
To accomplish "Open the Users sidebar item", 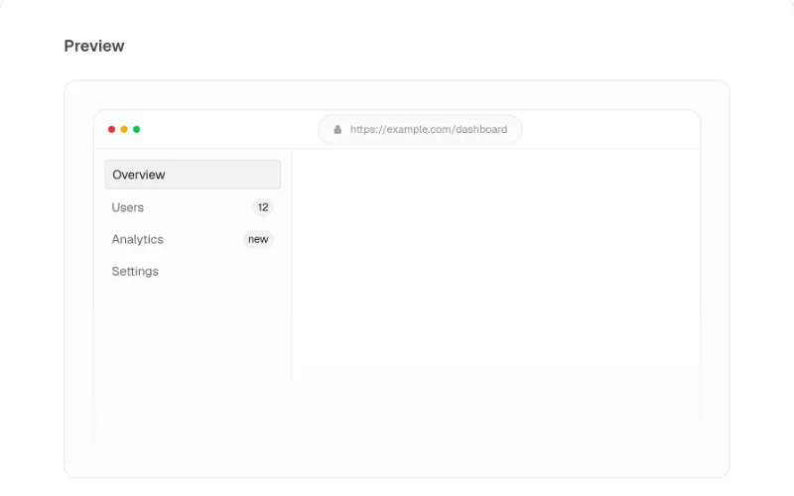I will 193,207.
